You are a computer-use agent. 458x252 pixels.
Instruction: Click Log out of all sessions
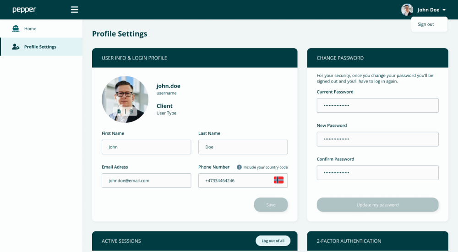pyautogui.click(x=273, y=241)
